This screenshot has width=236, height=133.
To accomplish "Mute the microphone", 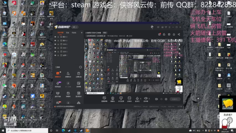I will click(x=137, y=99).
